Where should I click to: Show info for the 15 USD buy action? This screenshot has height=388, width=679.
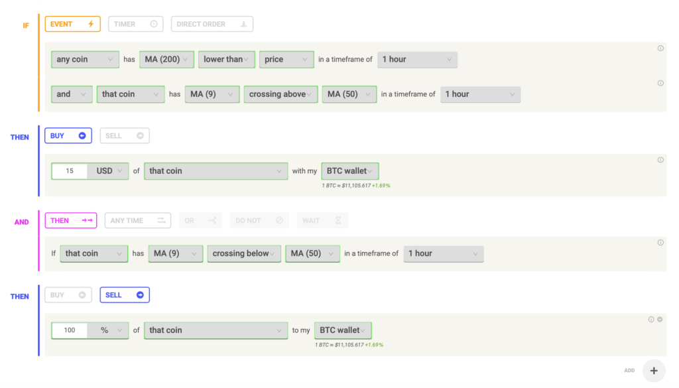click(660, 160)
